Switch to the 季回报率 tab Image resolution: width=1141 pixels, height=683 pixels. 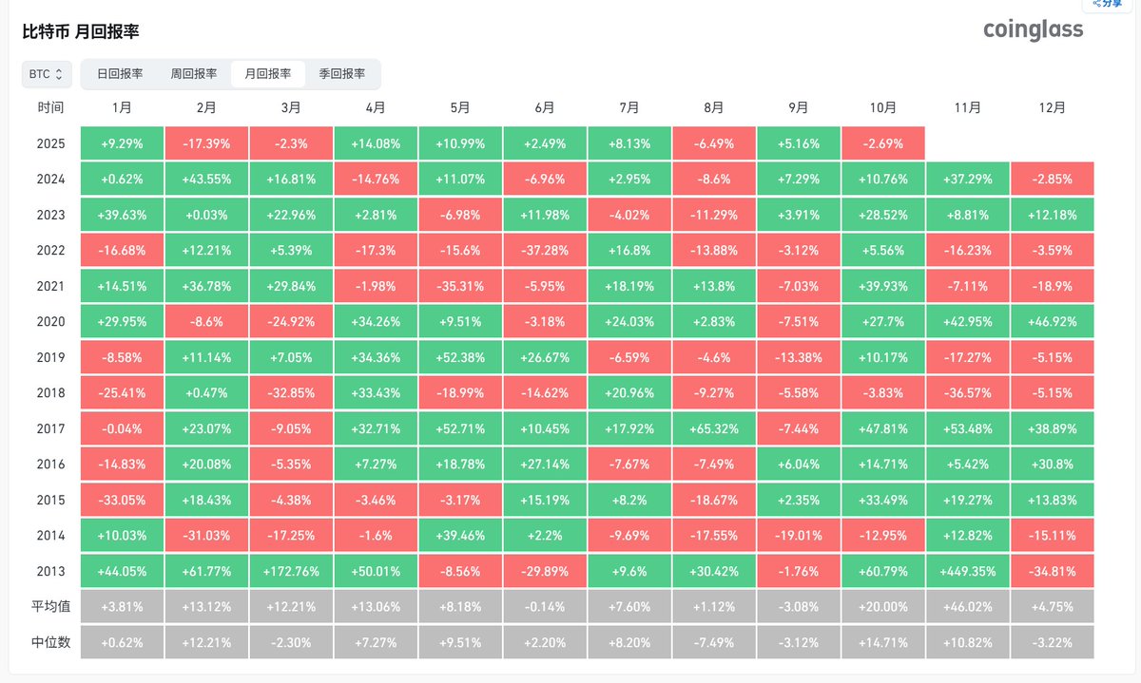tap(342, 73)
